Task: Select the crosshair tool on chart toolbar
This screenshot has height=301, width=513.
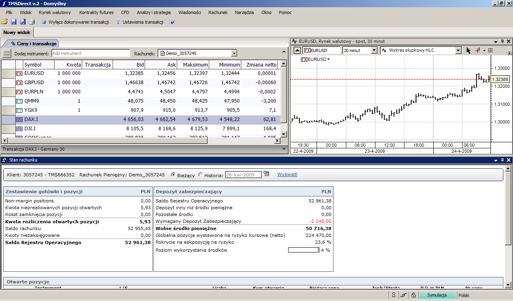Action: click(x=477, y=51)
